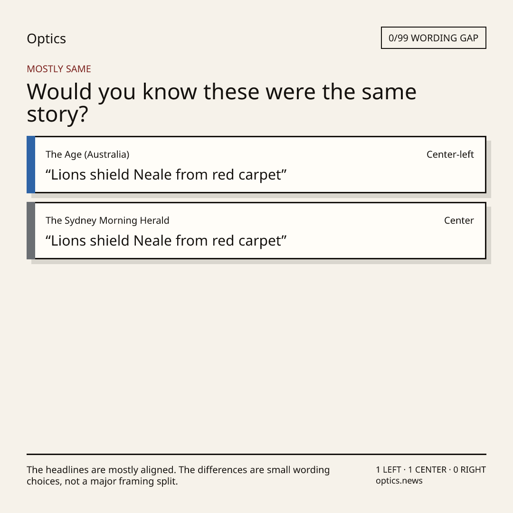Click the gray bias color bar
Image resolution: width=513 pixels, height=513 pixels.
31,231
